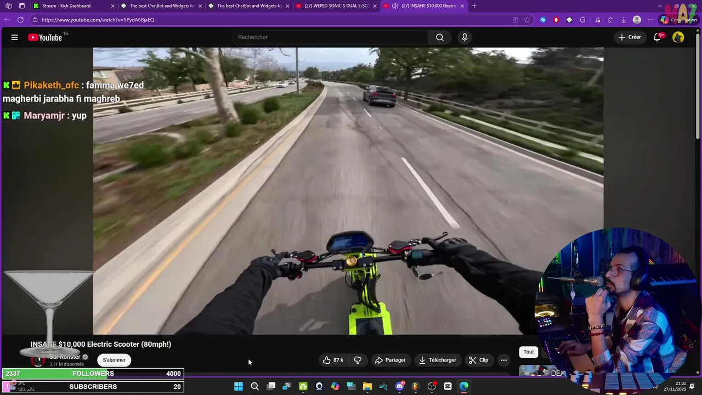Open the split screen apps icon
The height and width of the screenshot is (395, 702).
[515, 20]
